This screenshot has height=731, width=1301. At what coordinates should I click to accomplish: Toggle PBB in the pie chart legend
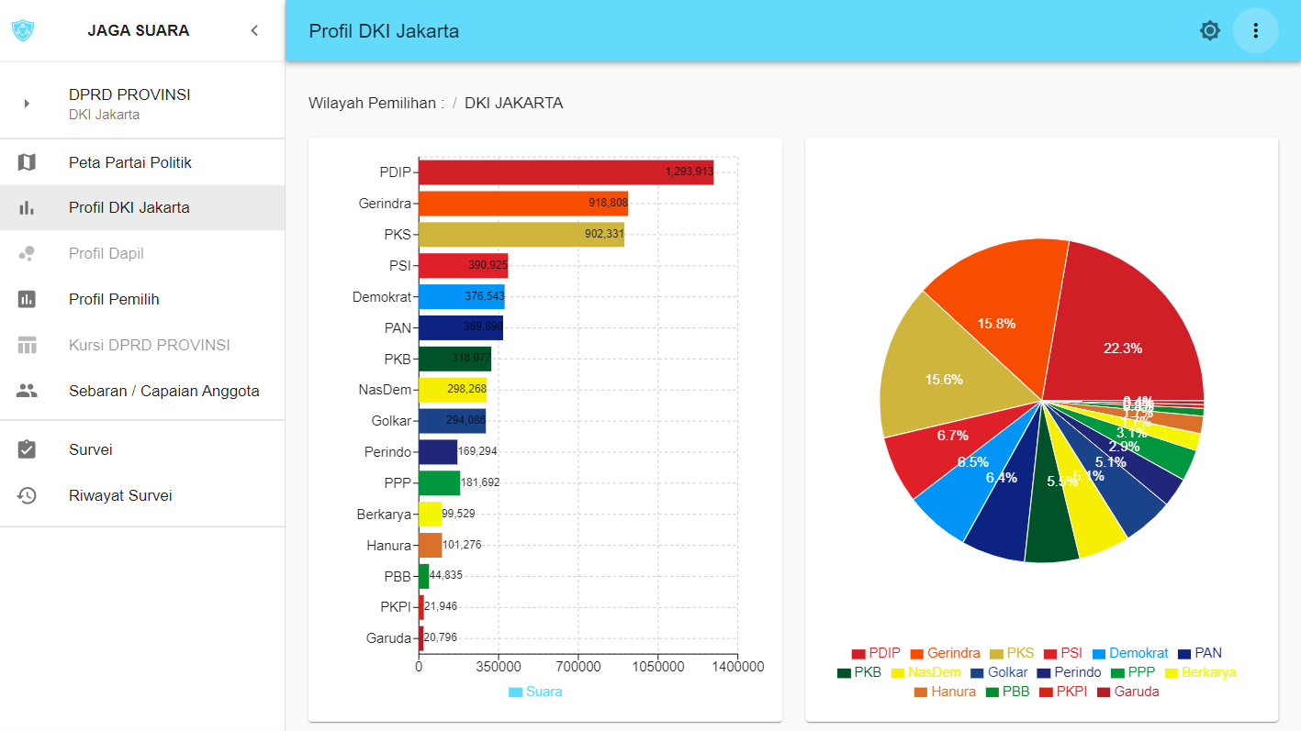[x=1008, y=692]
